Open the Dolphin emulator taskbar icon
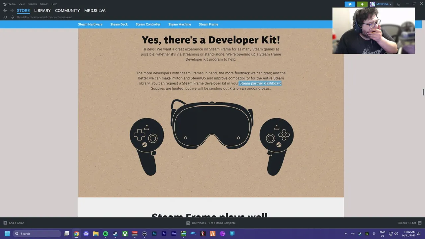Viewport: 425px width, 239px height. (193, 234)
